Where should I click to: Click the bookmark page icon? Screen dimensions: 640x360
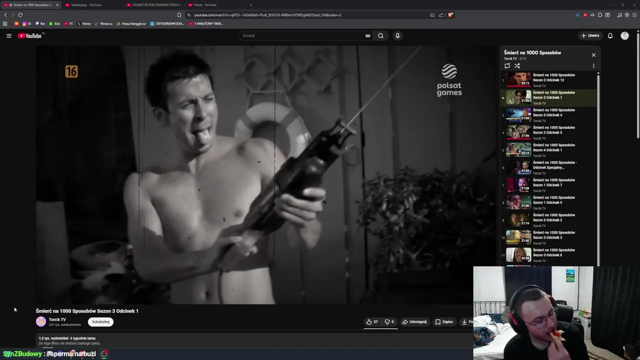179,15
